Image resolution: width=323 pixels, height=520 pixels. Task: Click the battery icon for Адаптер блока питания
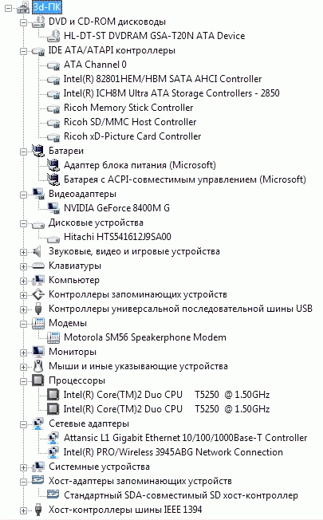(53, 165)
